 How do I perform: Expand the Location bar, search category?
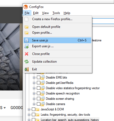pyautogui.click(x=29, y=120)
